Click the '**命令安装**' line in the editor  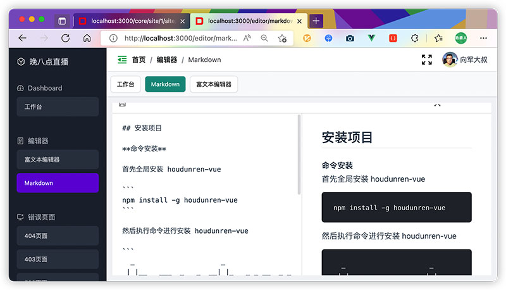144,149
